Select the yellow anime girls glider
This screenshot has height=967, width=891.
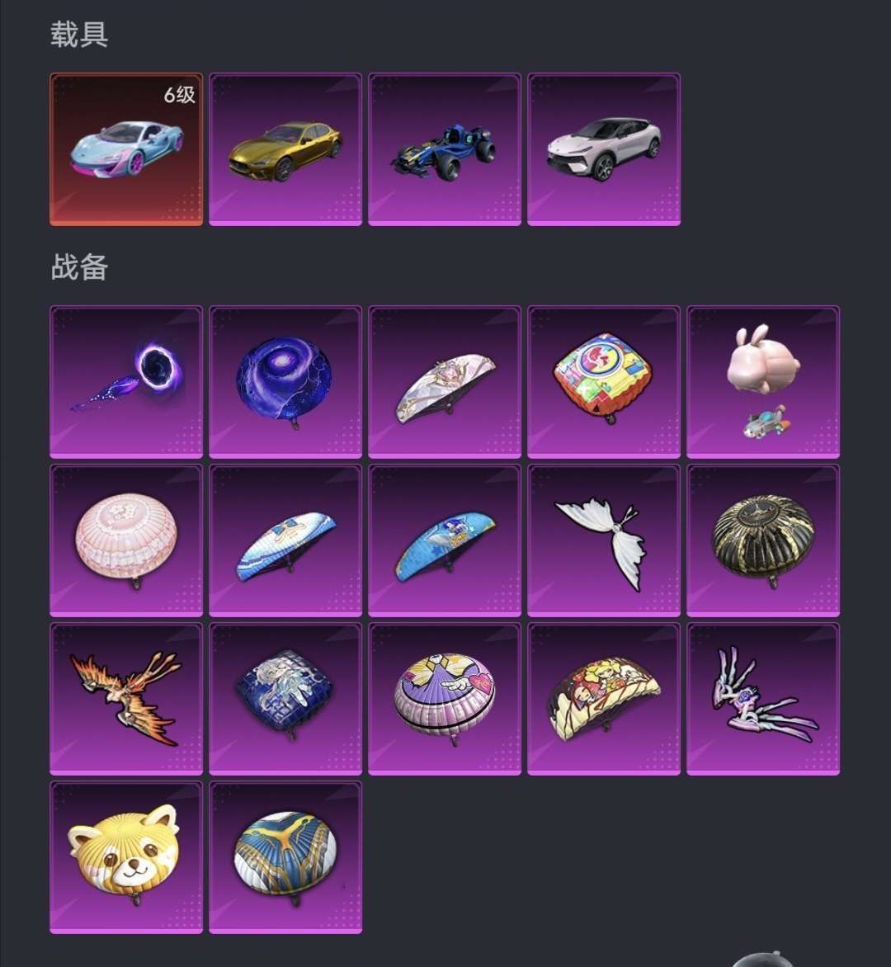(604, 699)
